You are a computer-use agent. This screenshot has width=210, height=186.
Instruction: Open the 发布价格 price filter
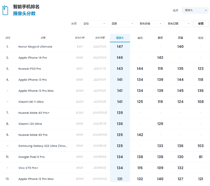150,23
